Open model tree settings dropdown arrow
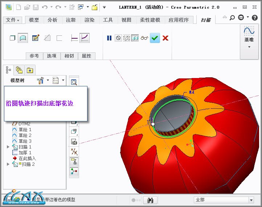This screenshot has width=262, height=207. pos(48,80)
